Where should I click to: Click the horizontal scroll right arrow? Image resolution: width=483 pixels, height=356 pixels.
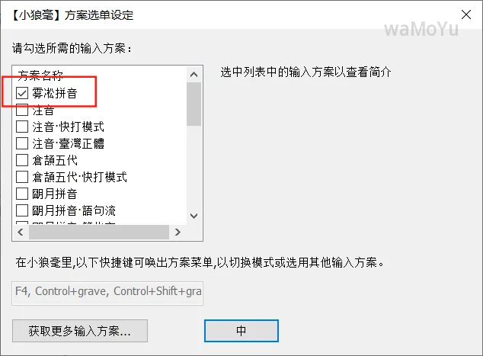pyautogui.click(x=178, y=232)
